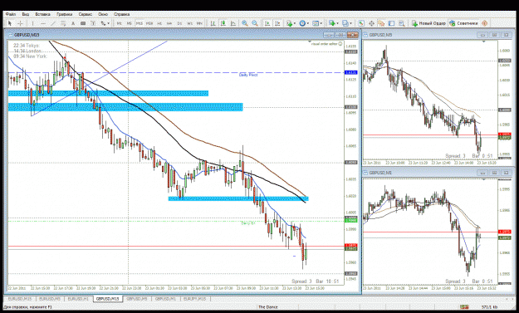Viewport: 519px width, 313px height.
Task: Switch to the EURUSD,M5 chart tab
Action: tap(50, 298)
